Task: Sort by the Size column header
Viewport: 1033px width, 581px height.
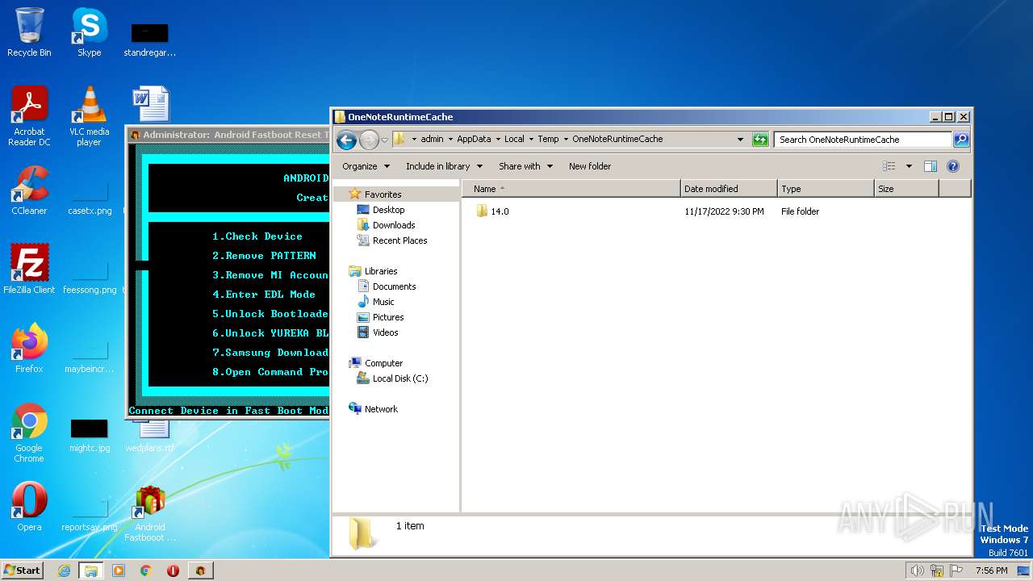Action: coord(907,189)
